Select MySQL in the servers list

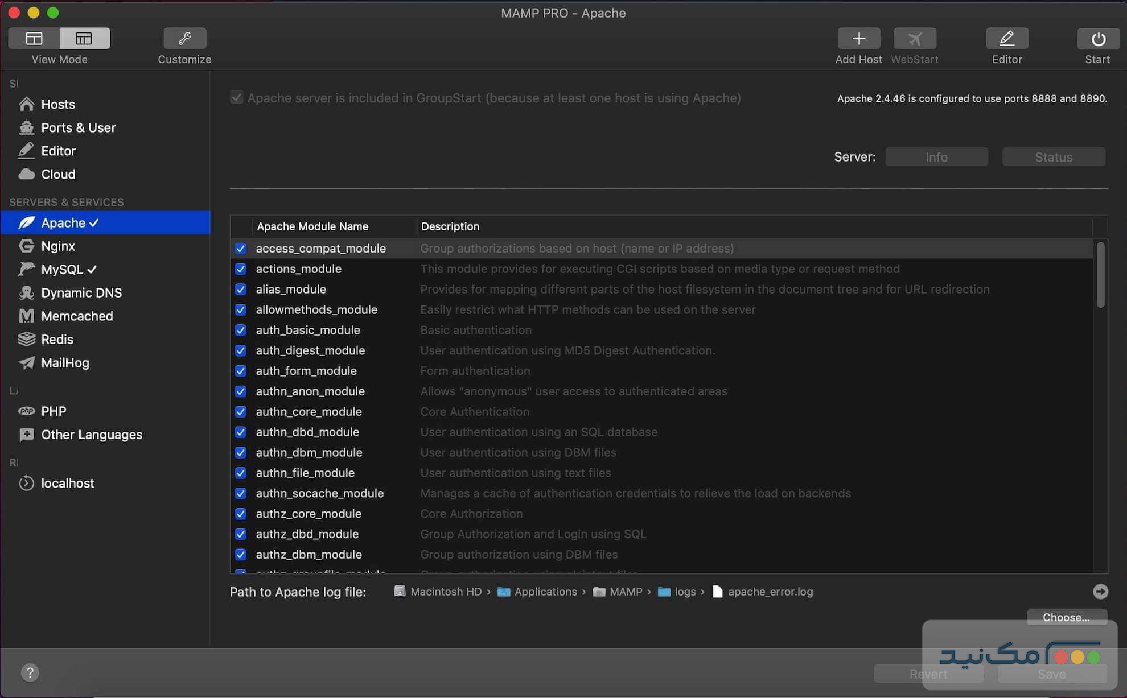63,270
